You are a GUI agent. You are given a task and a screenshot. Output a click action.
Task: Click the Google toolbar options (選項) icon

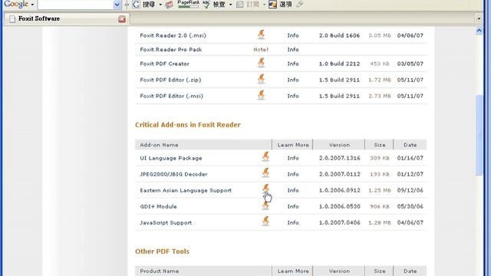272,5
